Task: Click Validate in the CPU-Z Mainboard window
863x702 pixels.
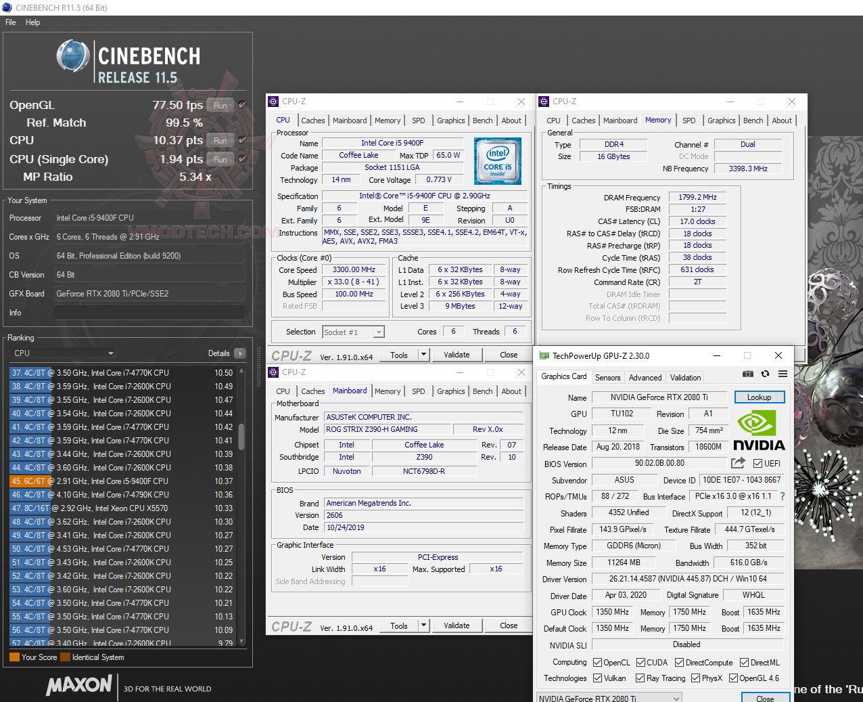Action: 457,626
